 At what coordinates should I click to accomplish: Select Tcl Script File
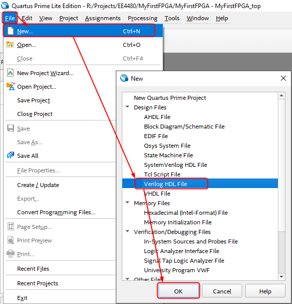pos(162,174)
